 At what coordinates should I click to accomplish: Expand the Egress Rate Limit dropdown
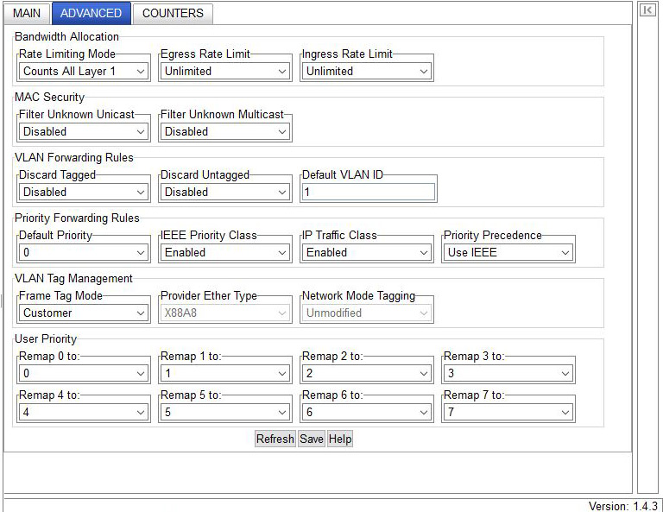[225, 72]
